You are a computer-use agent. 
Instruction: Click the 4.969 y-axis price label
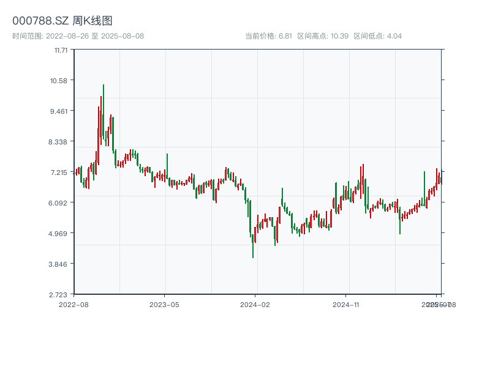tap(60, 234)
